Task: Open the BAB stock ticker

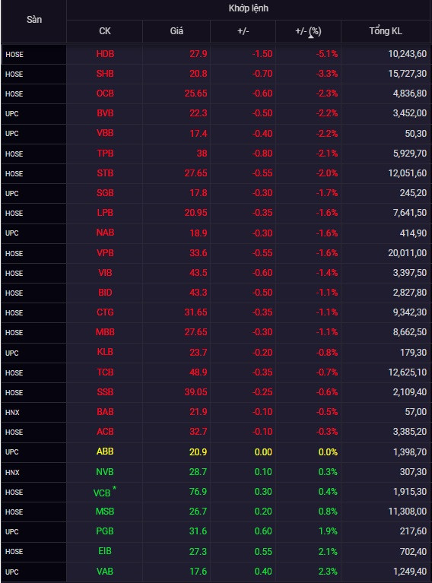Action: (x=105, y=412)
